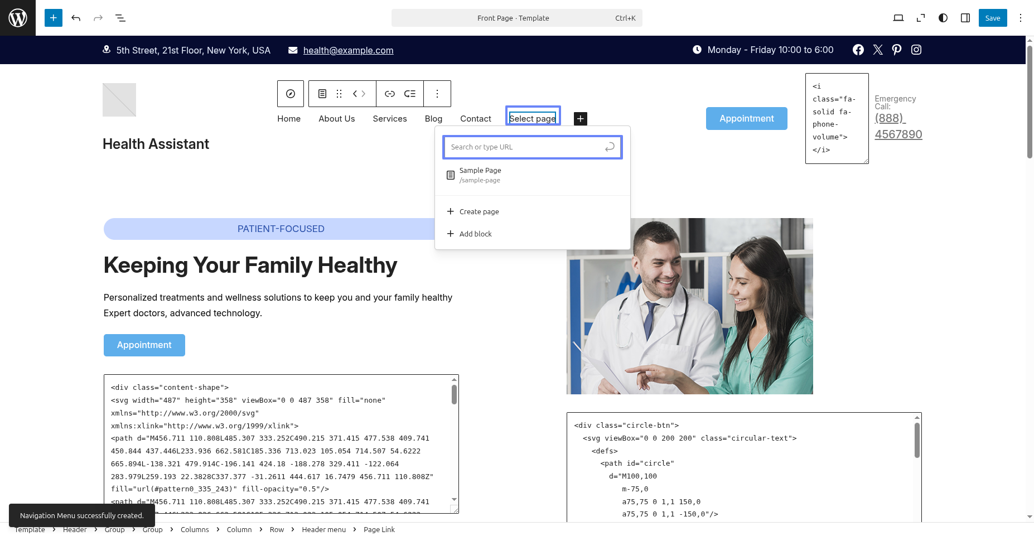Click the health@example.com email link

pos(348,50)
